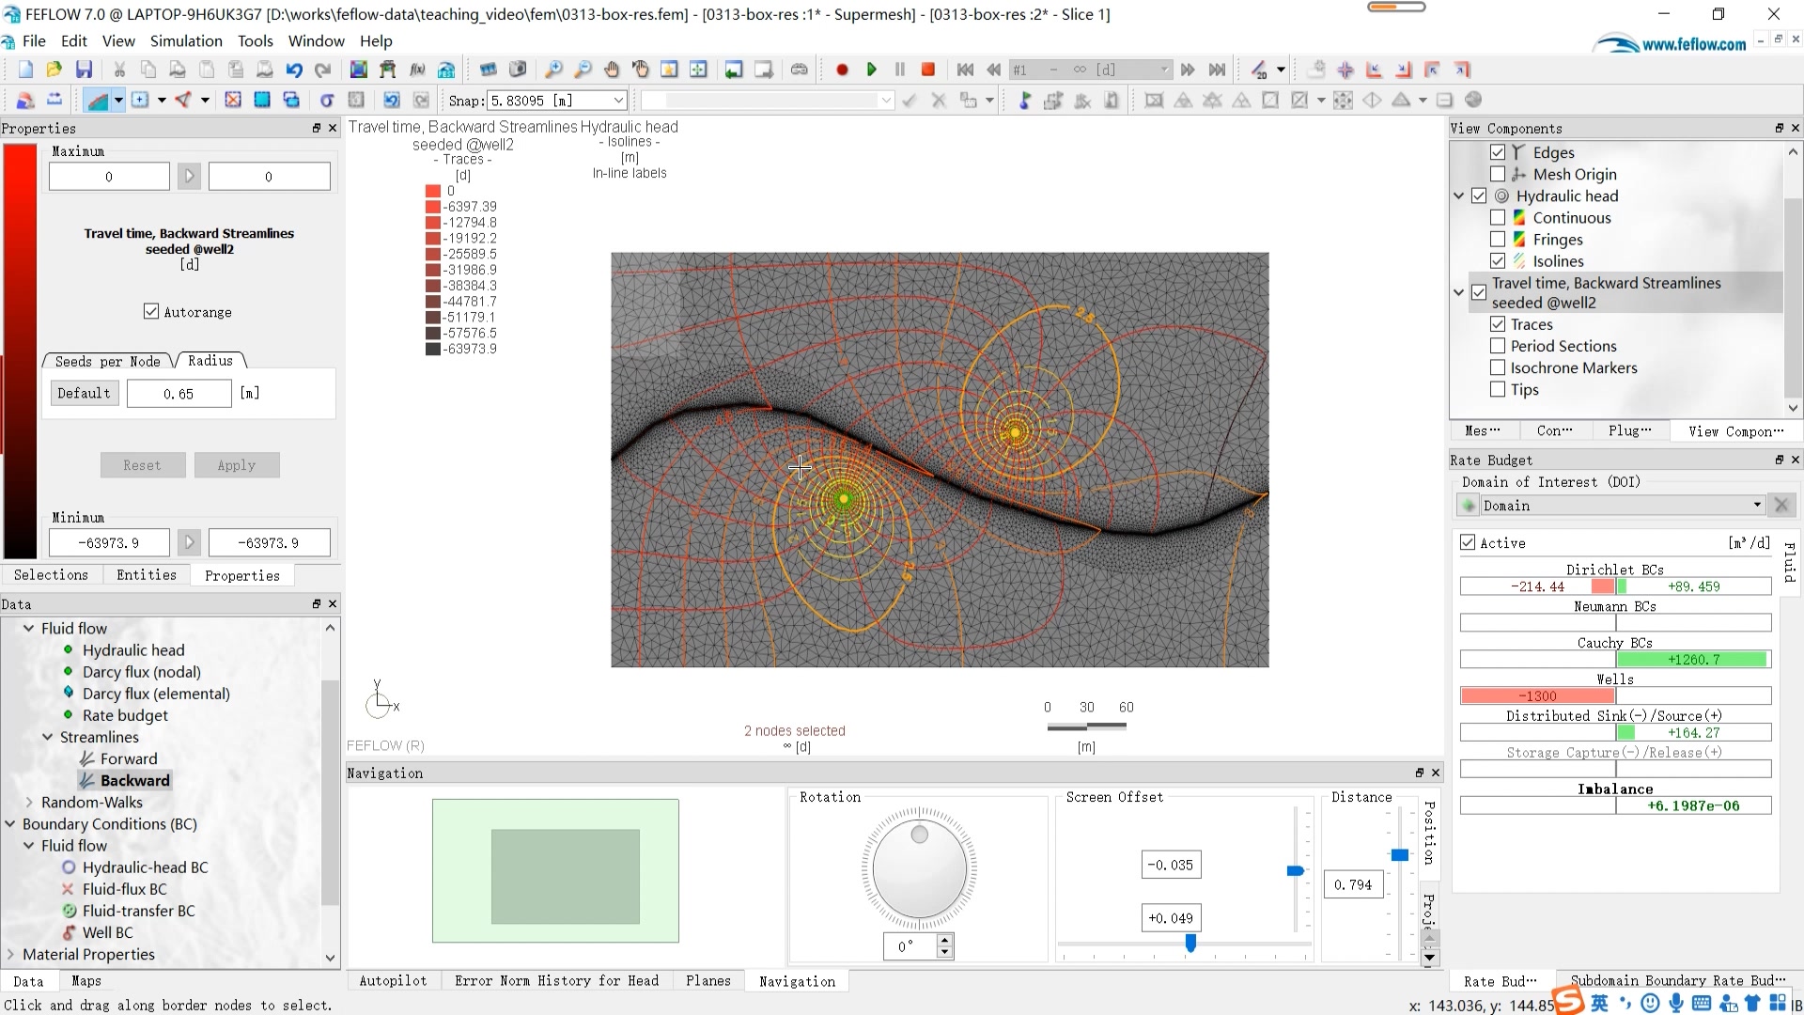Expand the Material Properties tree item
This screenshot has width=1804, height=1015.
point(11,954)
